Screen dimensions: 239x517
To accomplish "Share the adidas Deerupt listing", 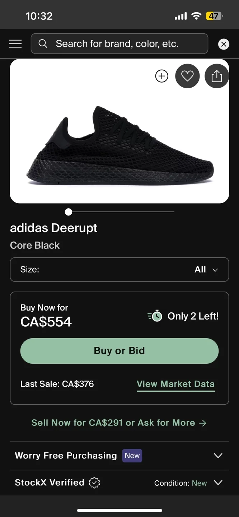I will tap(216, 76).
